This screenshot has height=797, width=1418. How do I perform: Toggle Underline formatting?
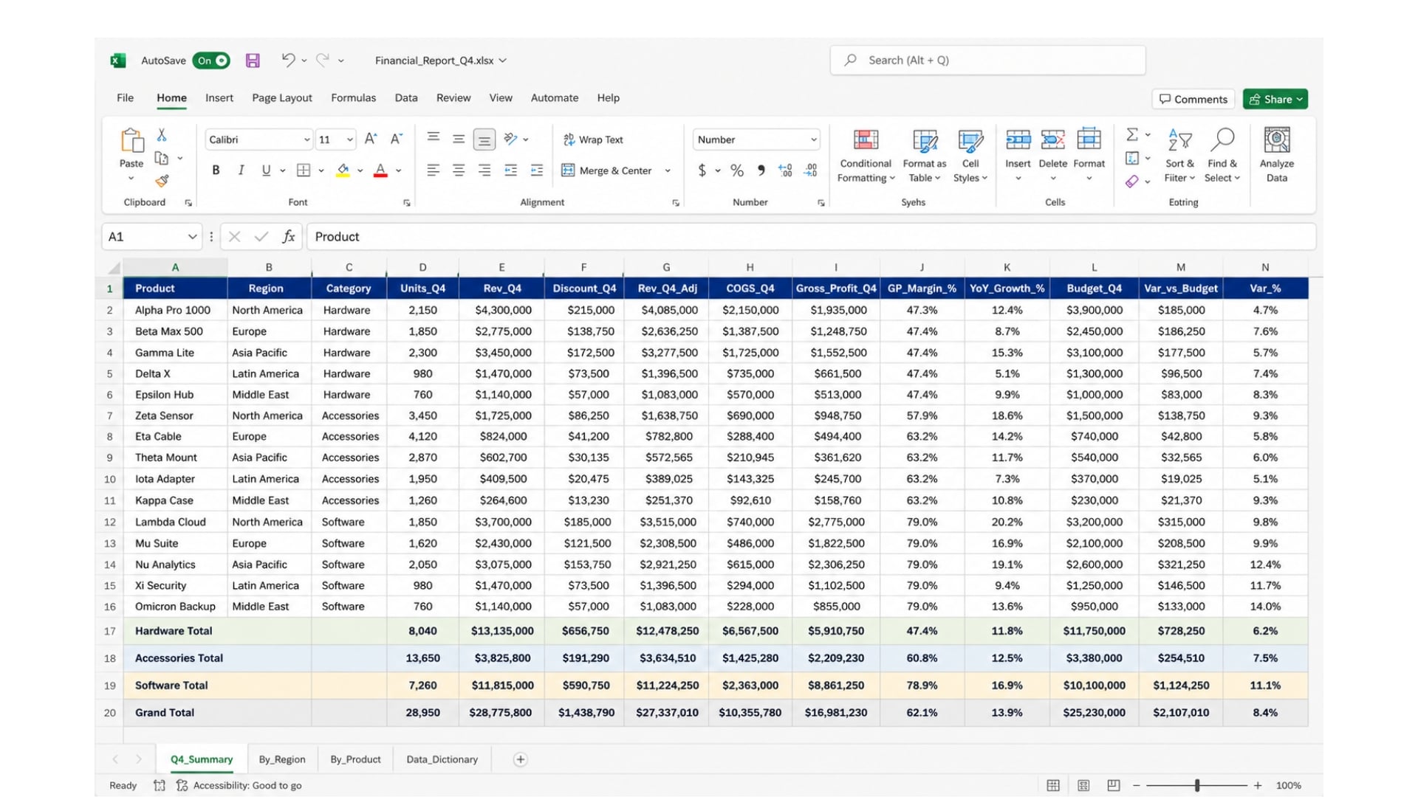[266, 170]
